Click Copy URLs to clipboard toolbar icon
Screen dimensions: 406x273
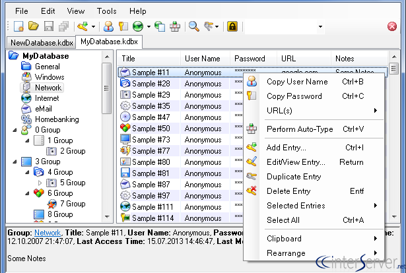point(160,26)
